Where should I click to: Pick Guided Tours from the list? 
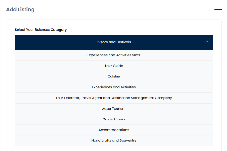(x=114, y=119)
